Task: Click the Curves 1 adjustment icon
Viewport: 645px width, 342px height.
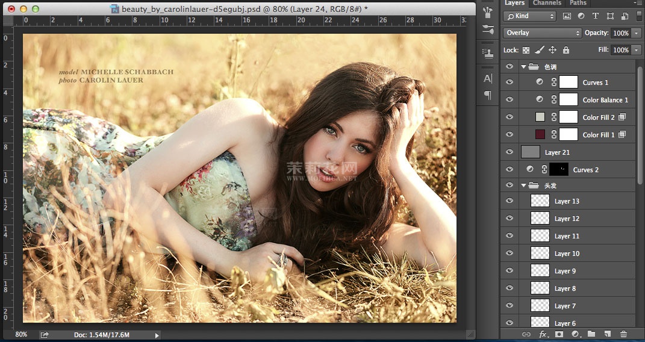Action: tap(539, 82)
